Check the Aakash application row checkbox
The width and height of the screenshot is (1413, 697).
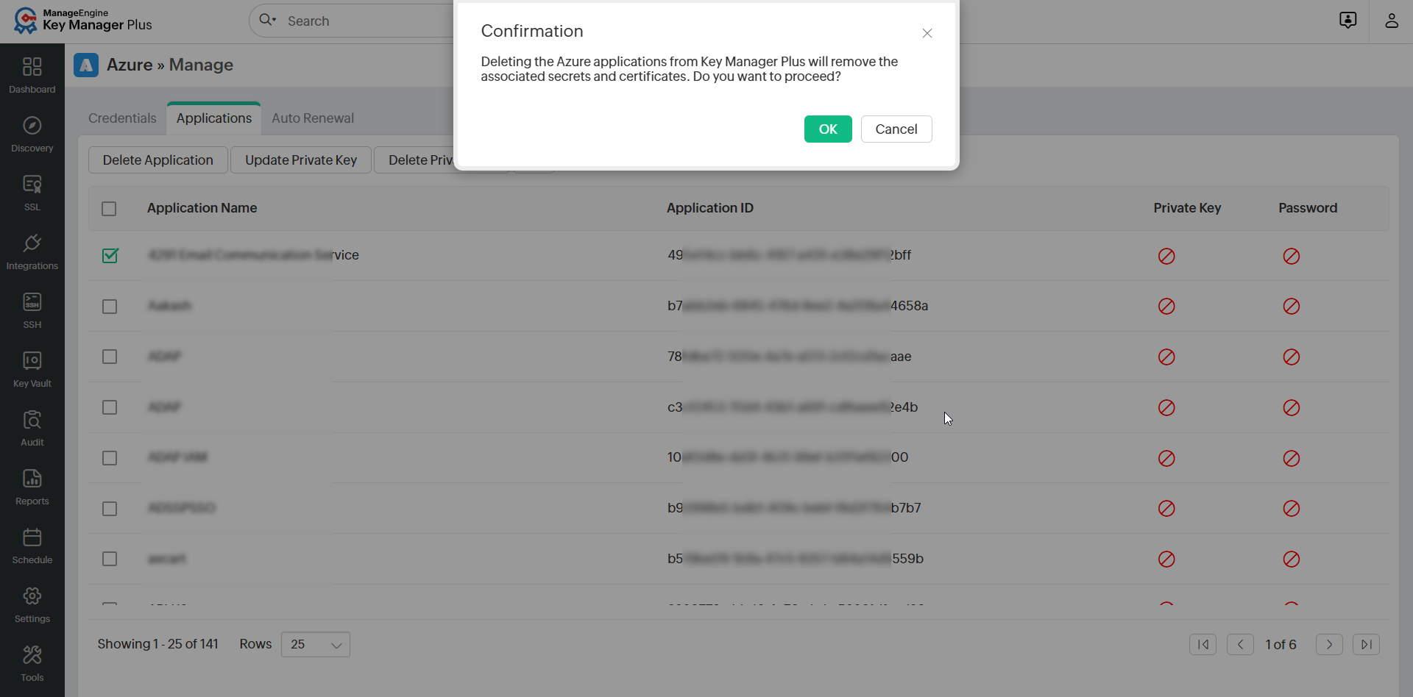pos(109,307)
